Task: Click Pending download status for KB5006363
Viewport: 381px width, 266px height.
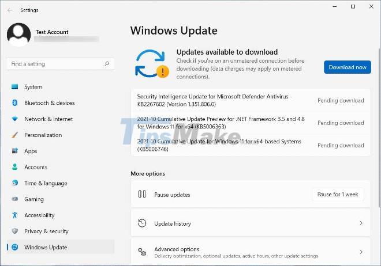Action: pos(341,123)
